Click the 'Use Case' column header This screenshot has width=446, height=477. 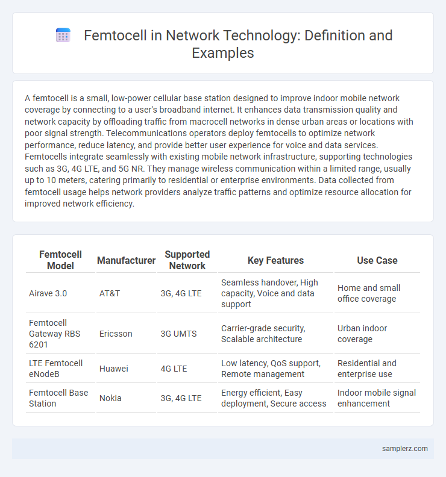377,260
